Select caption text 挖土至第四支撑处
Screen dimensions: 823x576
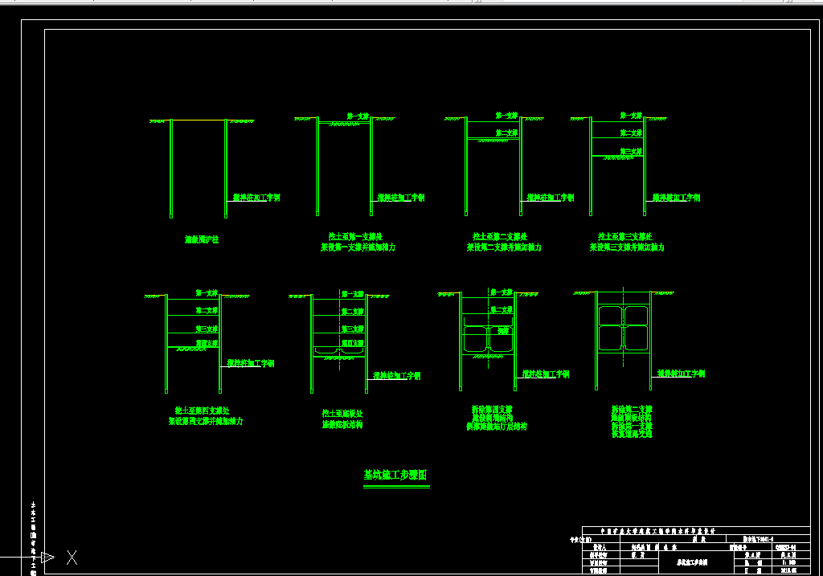pos(202,411)
